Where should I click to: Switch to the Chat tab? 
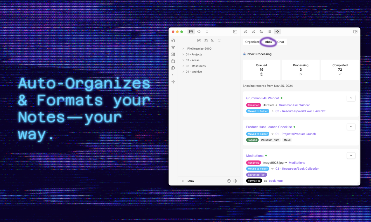tap(280, 42)
